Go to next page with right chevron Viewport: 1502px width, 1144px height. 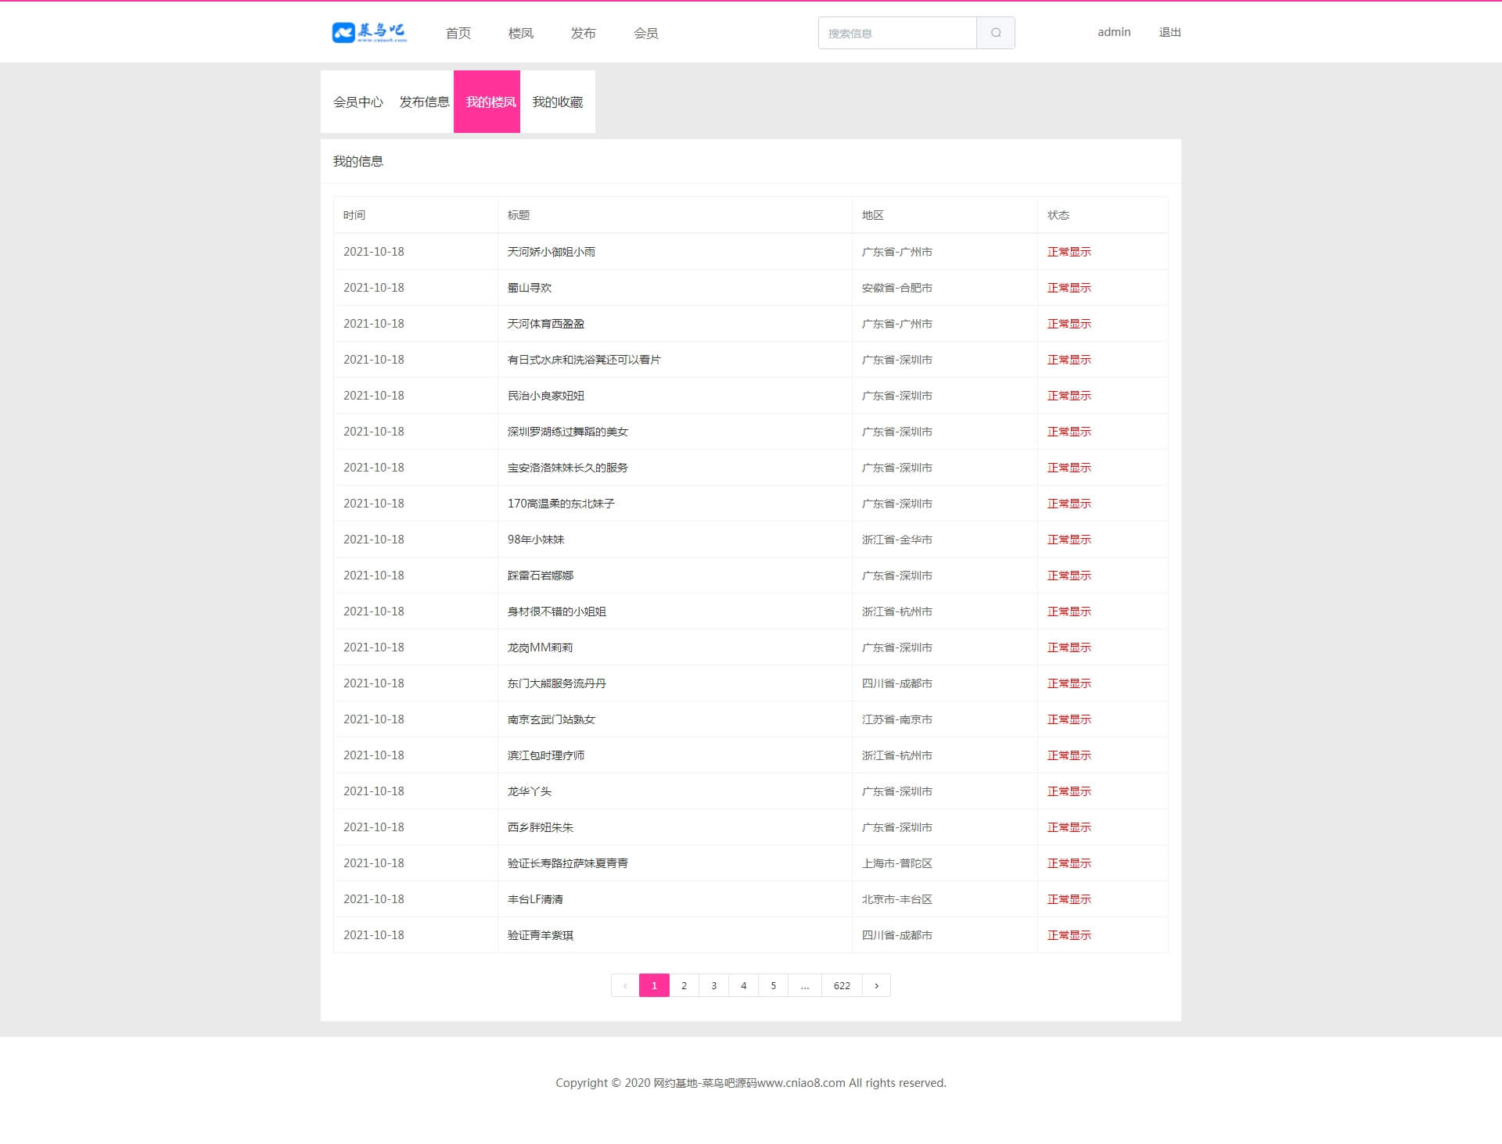[876, 985]
